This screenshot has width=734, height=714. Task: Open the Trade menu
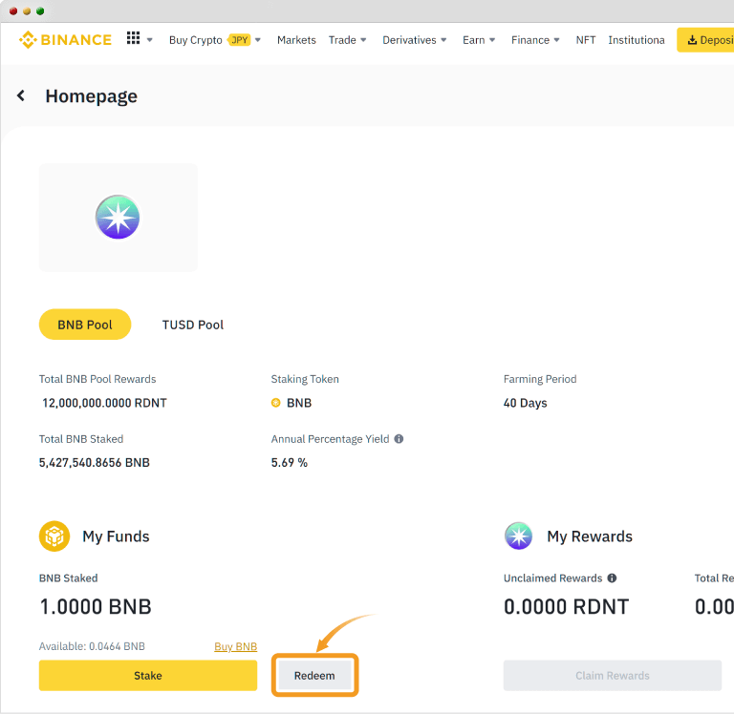[x=342, y=40]
